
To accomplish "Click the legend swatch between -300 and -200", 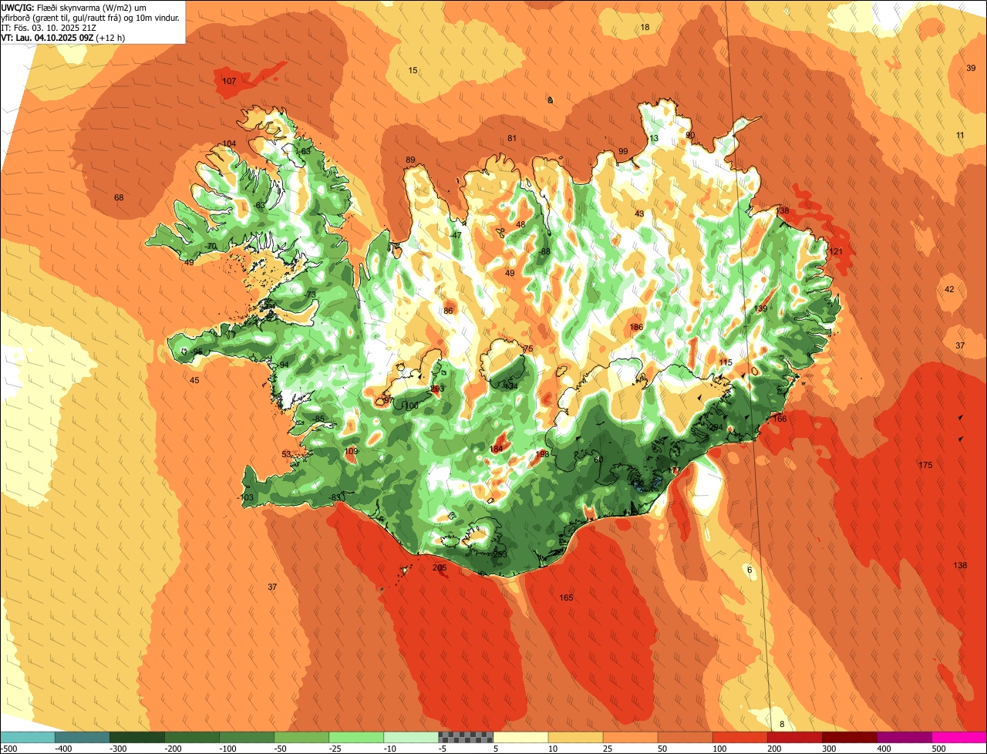I will [x=137, y=737].
